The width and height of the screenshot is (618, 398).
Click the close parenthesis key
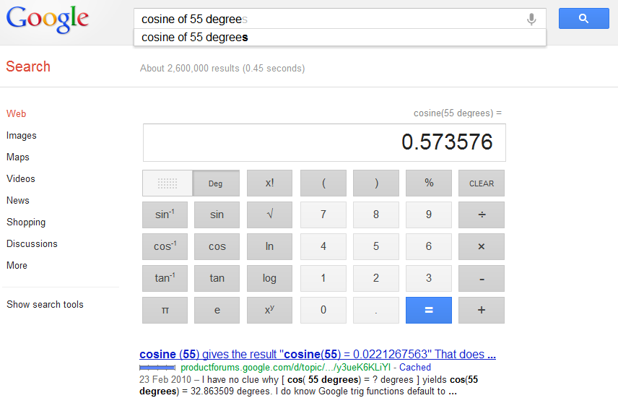376,183
